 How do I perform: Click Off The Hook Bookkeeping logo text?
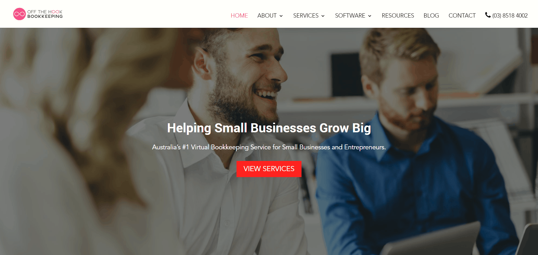45,14
